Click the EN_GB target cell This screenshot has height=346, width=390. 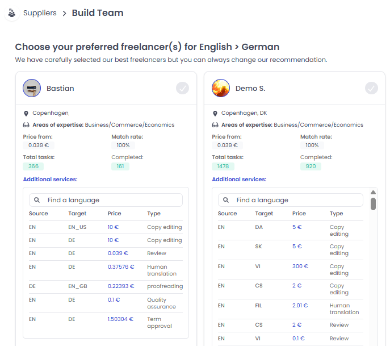(x=78, y=286)
